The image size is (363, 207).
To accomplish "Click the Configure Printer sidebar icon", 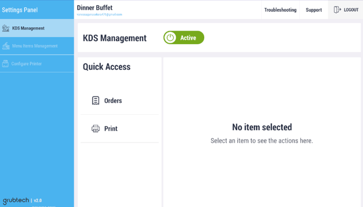I will (5, 64).
